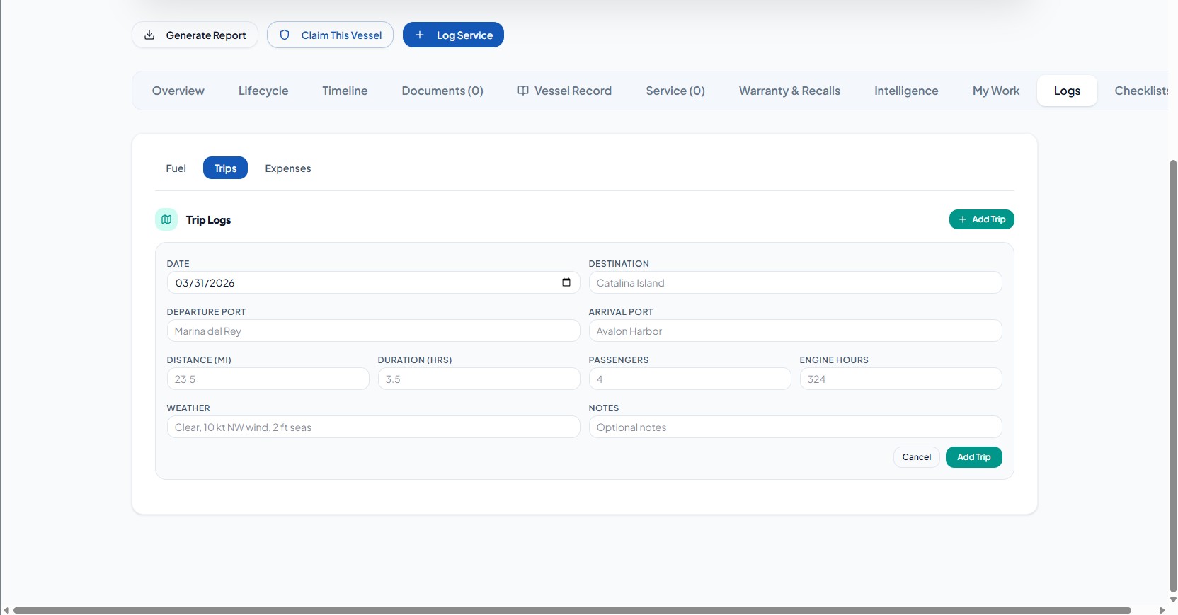Image resolution: width=1178 pixels, height=615 pixels.
Task: Open the Warranty & Recalls tab
Action: click(x=789, y=91)
